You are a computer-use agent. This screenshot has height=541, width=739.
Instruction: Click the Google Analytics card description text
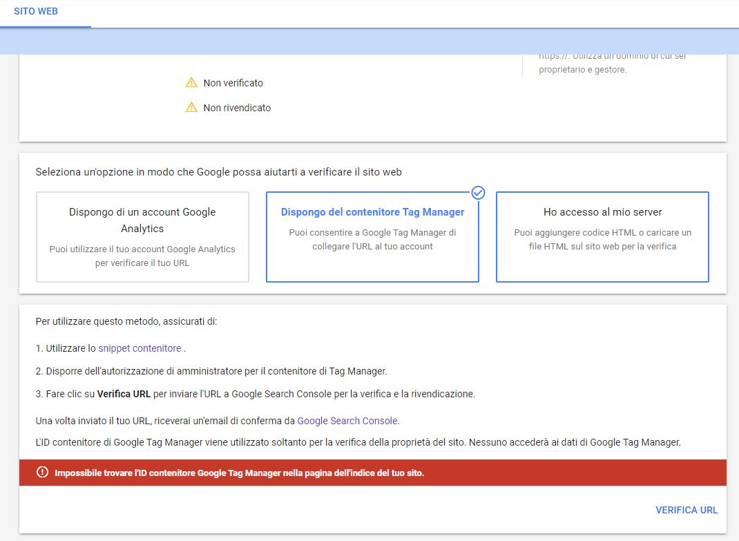tap(142, 256)
